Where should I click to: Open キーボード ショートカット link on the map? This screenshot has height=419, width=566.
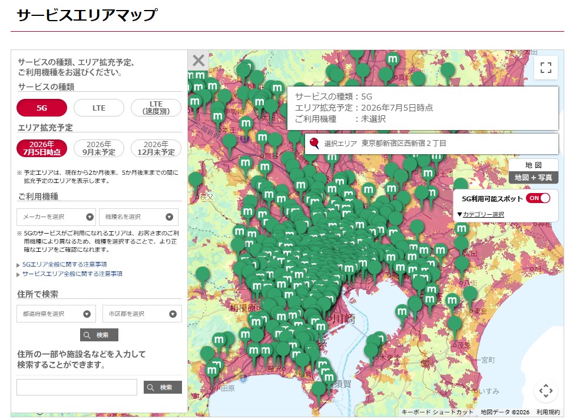point(437,412)
